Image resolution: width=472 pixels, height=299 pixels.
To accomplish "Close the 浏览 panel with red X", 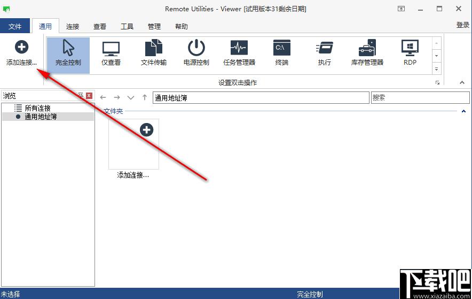I will click(x=89, y=96).
